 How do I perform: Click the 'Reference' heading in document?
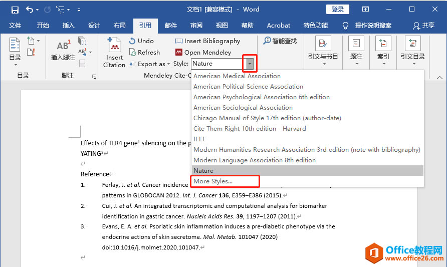[95, 174]
